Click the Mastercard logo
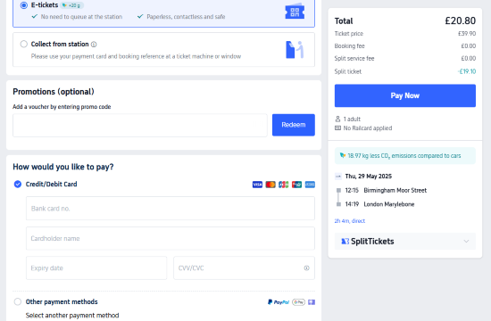Viewport: 491px width, 321px height. tap(270, 185)
